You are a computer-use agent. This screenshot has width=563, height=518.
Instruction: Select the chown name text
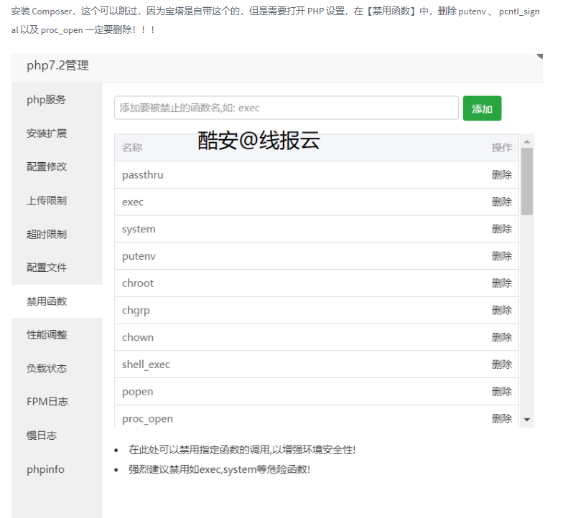pos(138,337)
